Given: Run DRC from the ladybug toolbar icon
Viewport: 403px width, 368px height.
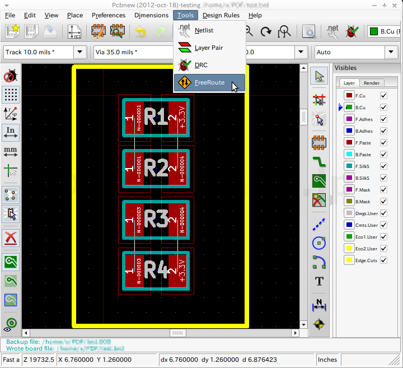Looking at the screenshot, I should point(352,31).
